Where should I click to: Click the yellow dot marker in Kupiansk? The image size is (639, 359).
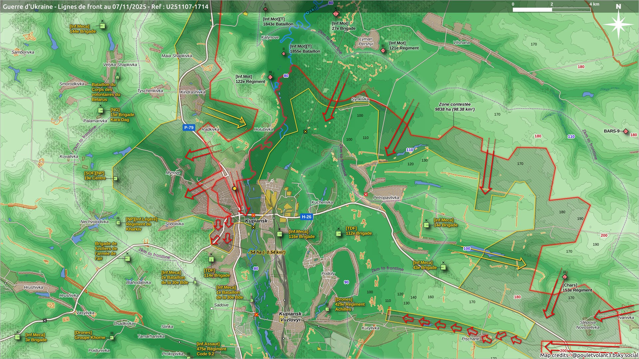point(235,188)
